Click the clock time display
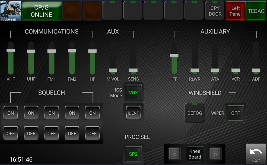Image resolution: width=267 pixels, height=165 pixels. (21, 160)
